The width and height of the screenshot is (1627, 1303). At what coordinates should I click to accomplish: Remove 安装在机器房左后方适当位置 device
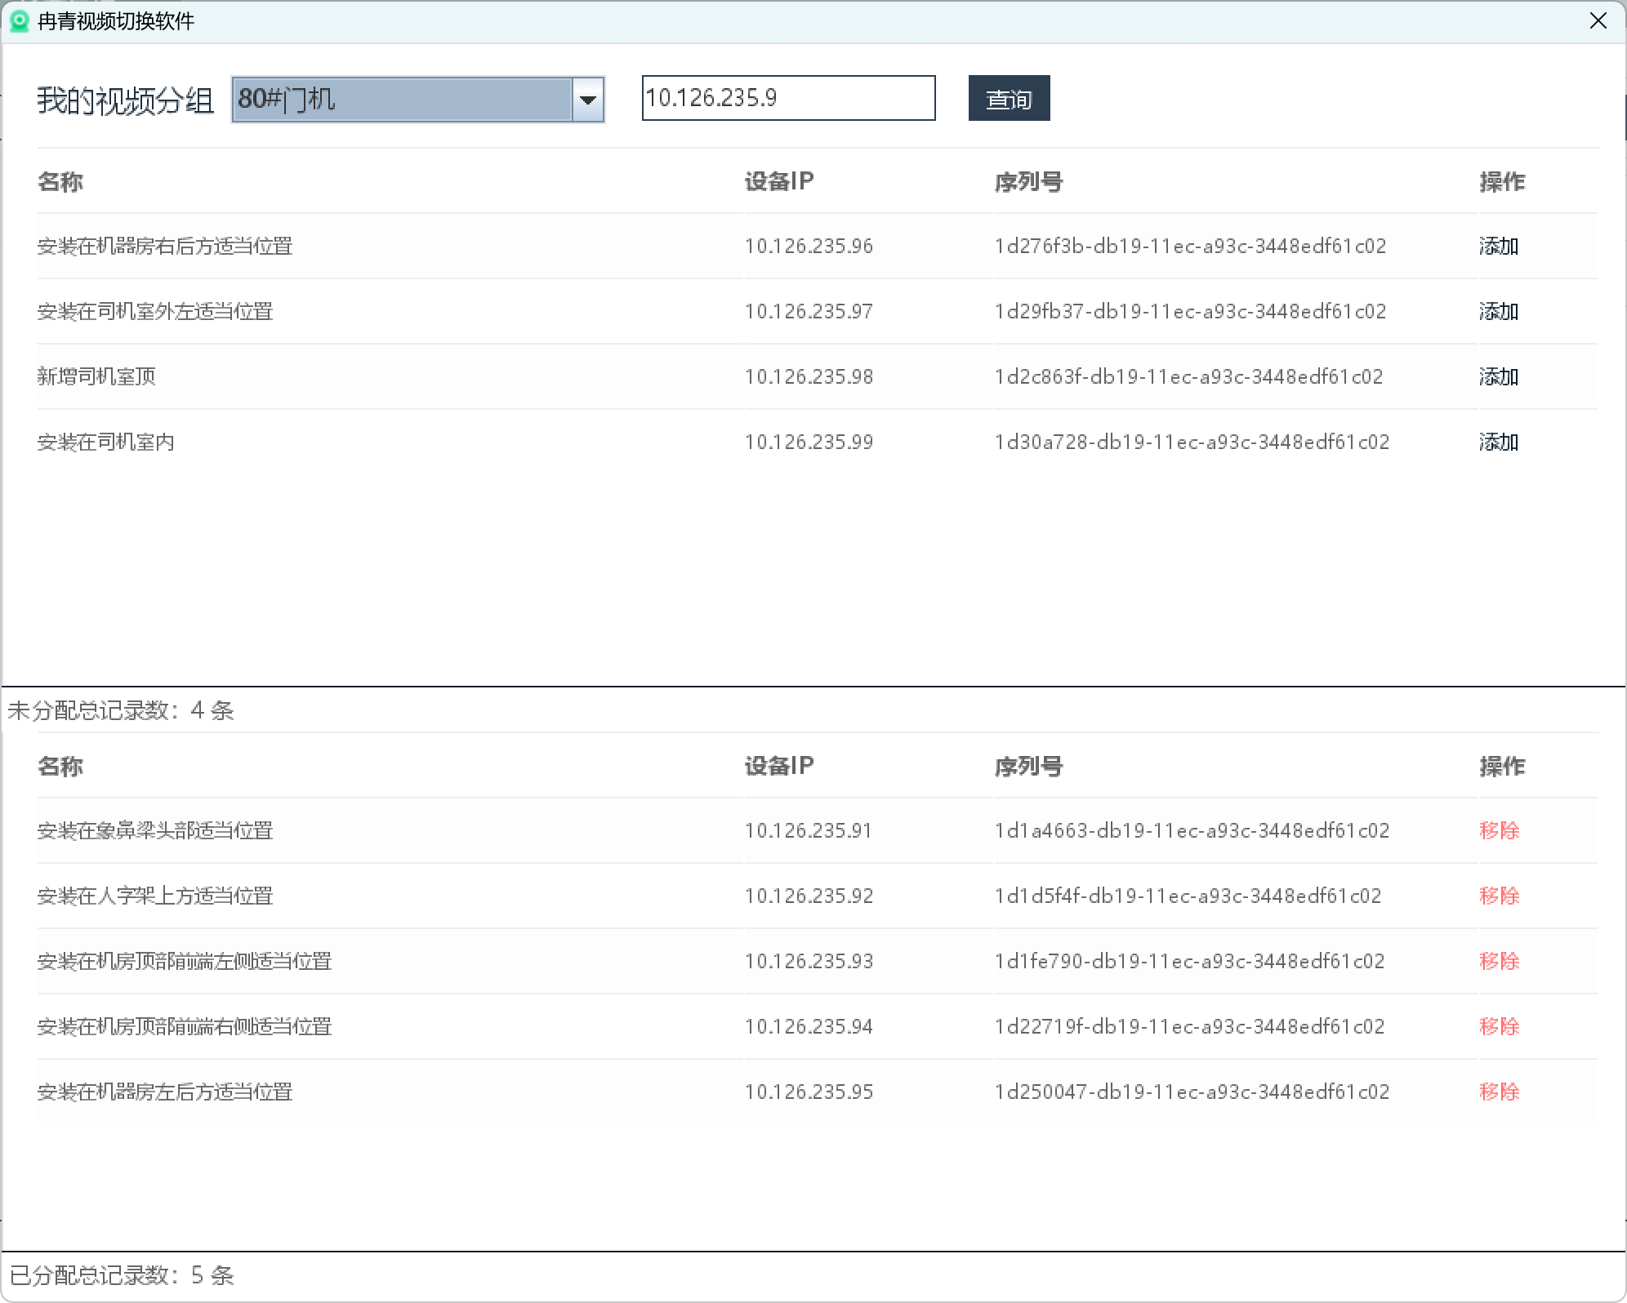coord(1499,1092)
